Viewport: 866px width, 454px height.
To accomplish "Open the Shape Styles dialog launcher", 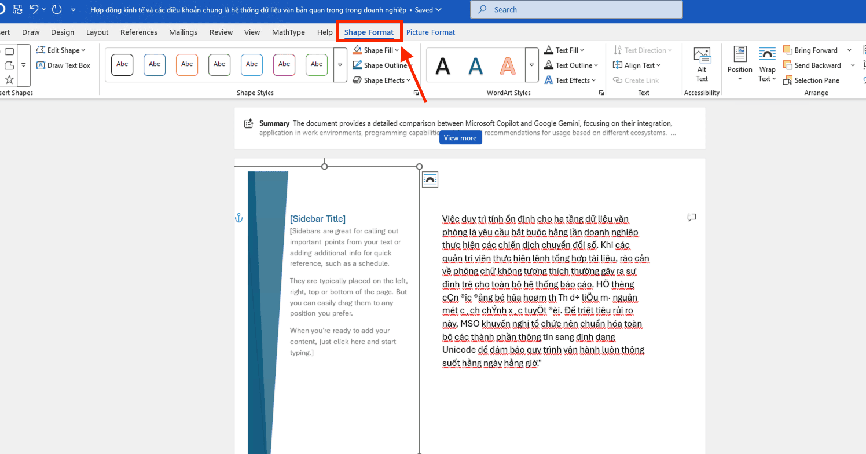I will [416, 93].
